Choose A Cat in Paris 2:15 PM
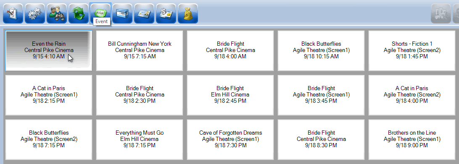The image size is (459, 164). pos(49,95)
